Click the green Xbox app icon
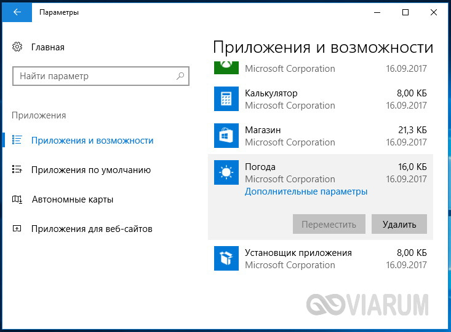The width and height of the screenshot is (451, 332). pyautogui.click(x=226, y=68)
